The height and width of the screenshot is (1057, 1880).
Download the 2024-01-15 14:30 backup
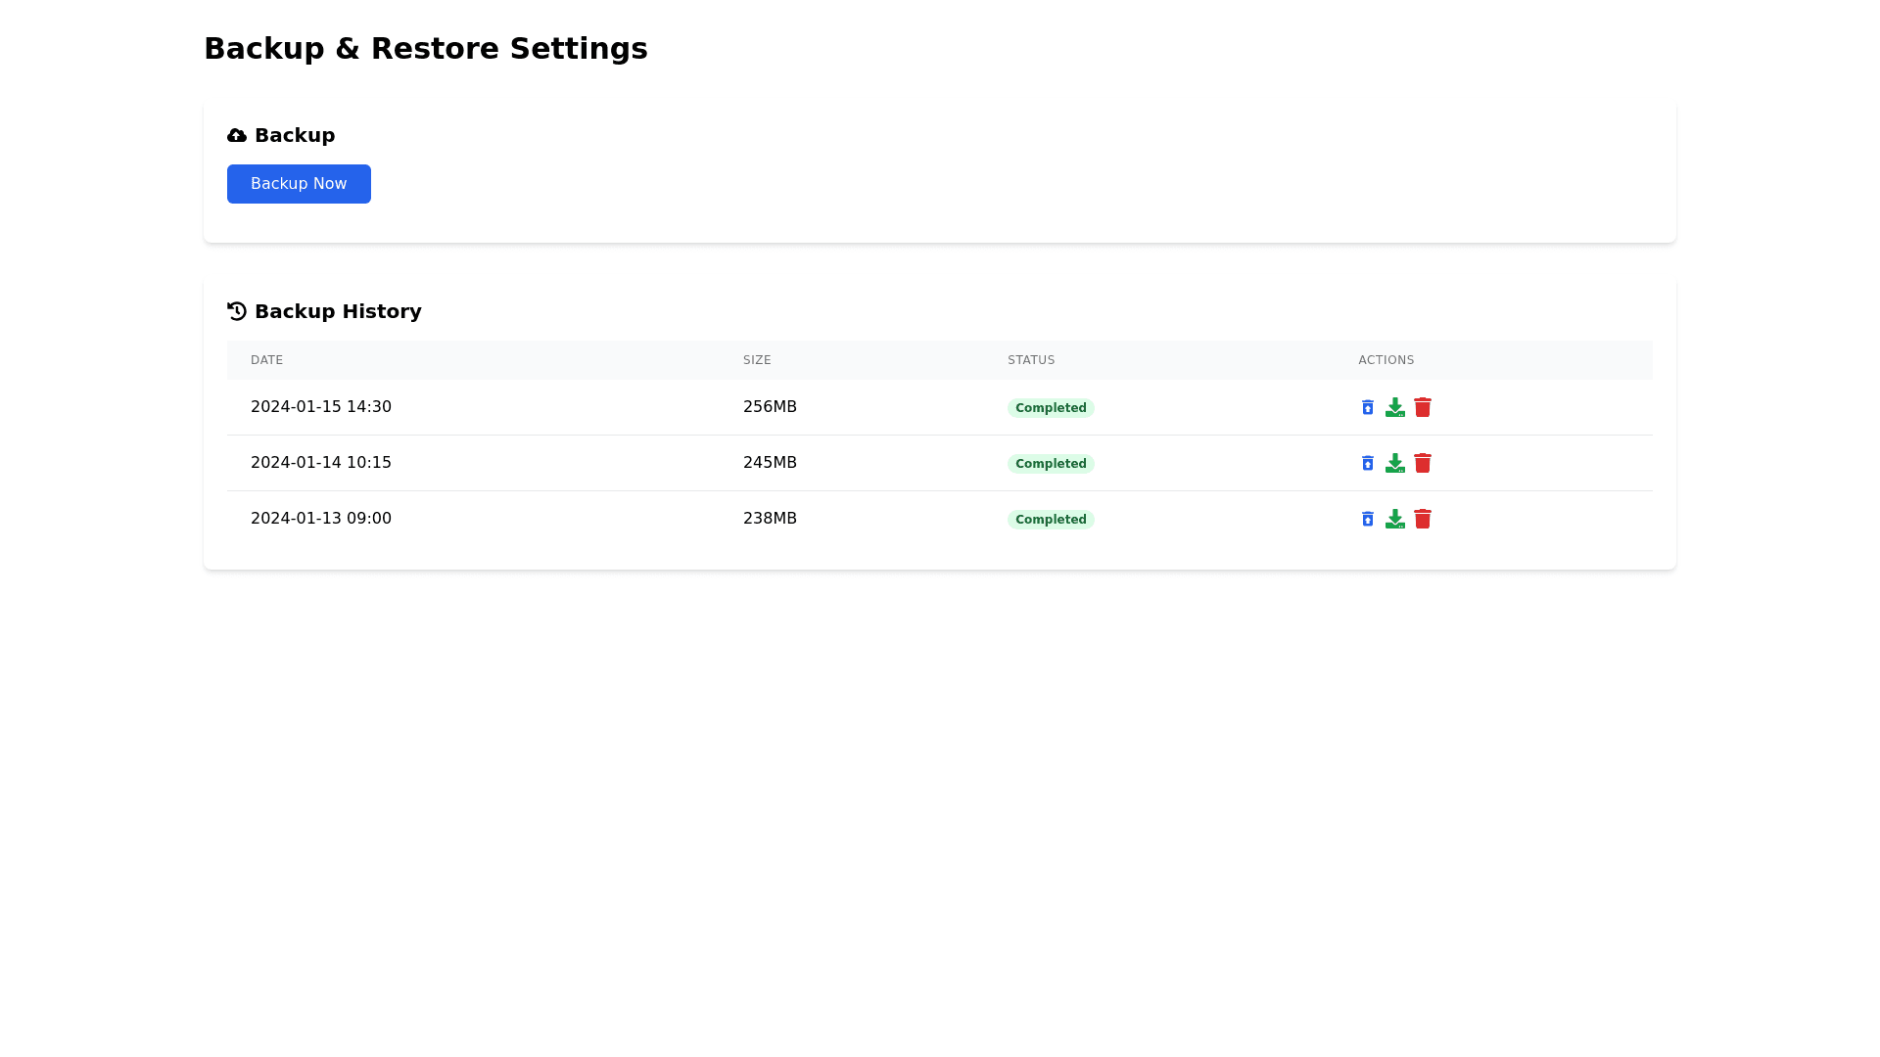pyautogui.click(x=1394, y=407)
